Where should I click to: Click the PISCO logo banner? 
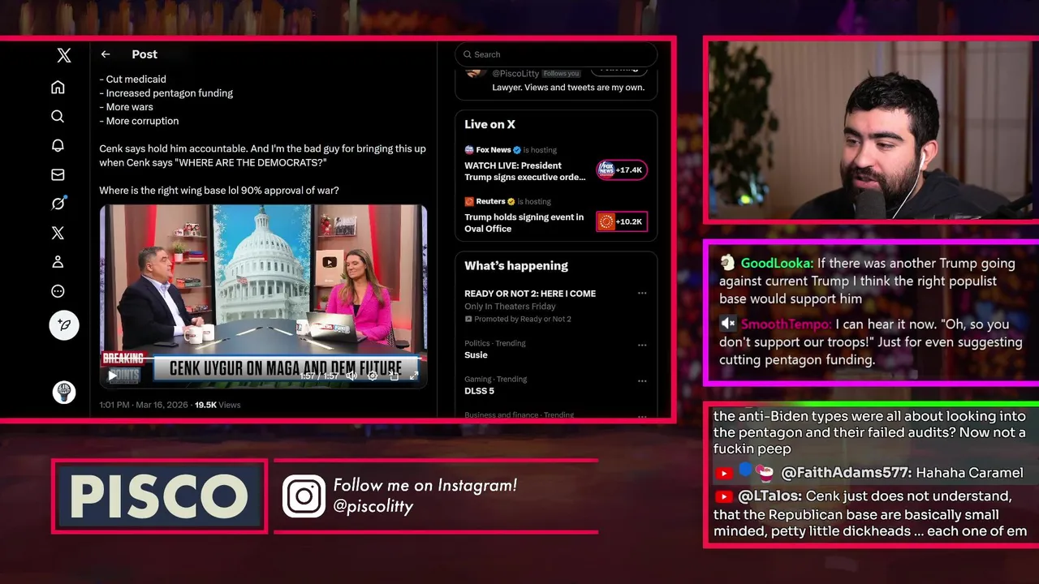tap(160, 496)
